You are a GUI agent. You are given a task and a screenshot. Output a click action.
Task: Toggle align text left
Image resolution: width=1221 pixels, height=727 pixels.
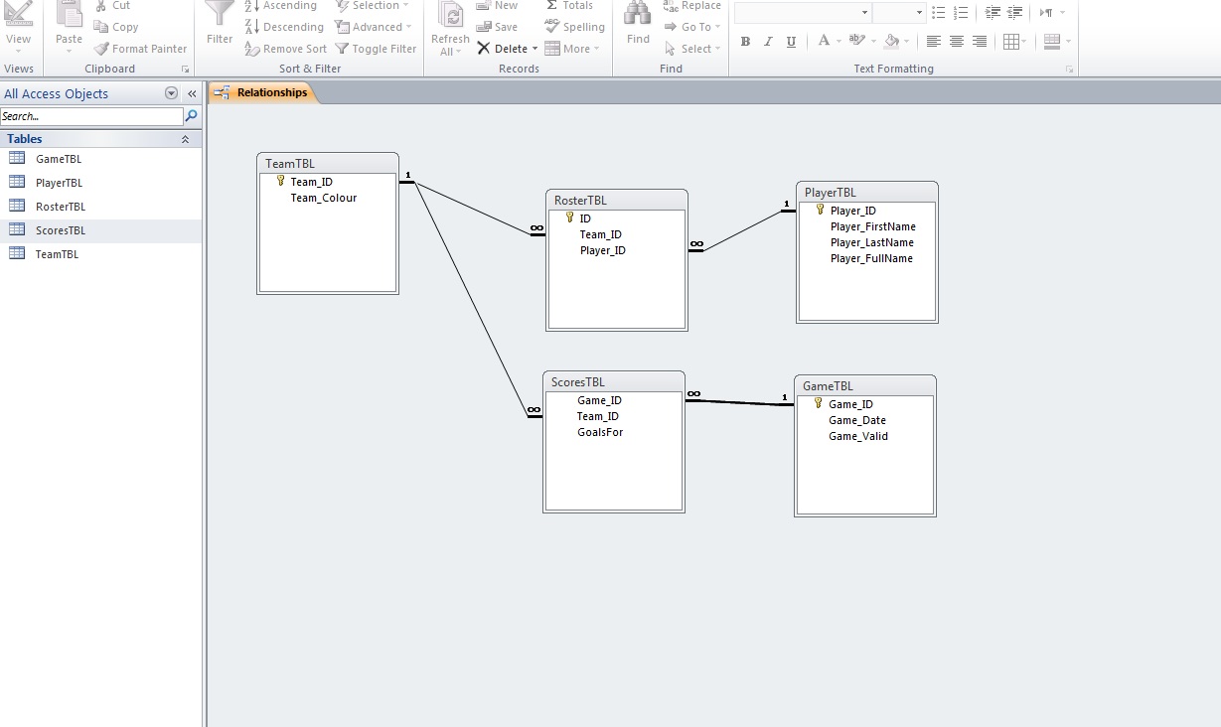[933, 42]
